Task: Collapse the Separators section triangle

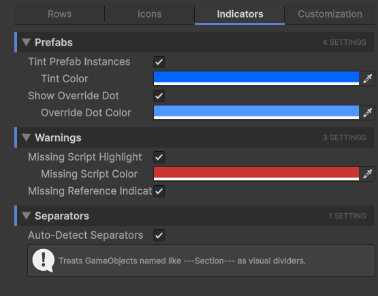Action: 26,216
